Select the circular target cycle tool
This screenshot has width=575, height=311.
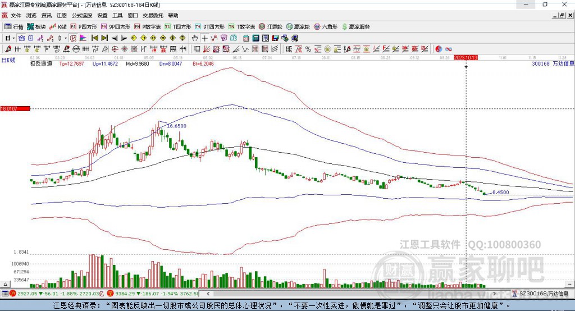pos(115,49)
